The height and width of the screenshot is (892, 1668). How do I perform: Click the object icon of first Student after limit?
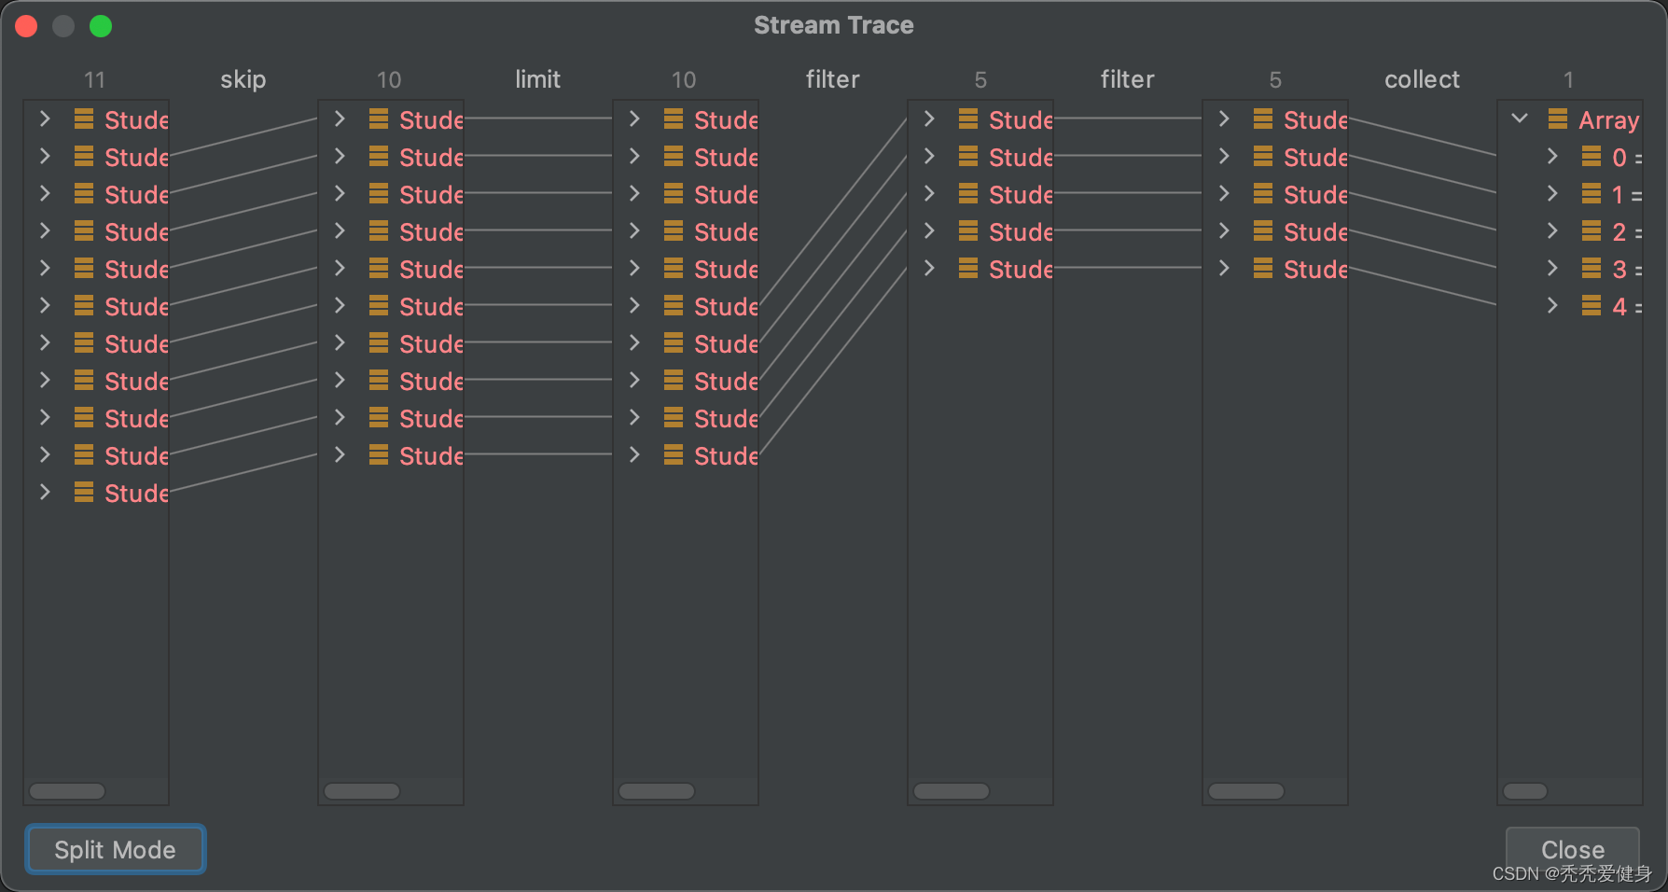pos(674,119)
